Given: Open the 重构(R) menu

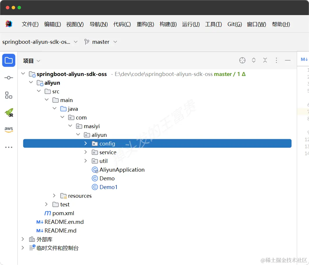Looking at the screenshot, I should pyautogui.click(x=145, y=24).
